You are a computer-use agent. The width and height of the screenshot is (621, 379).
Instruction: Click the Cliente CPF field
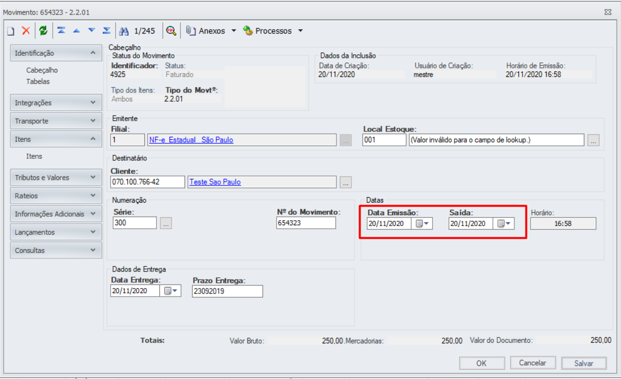(x=147, y=182)
